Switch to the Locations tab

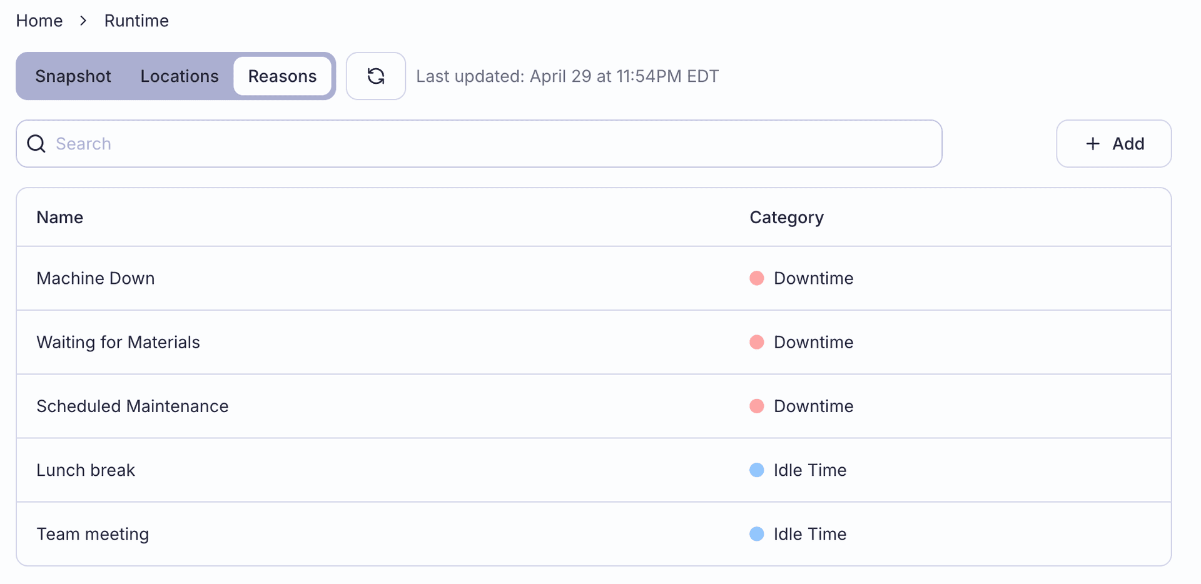(180, 76)
